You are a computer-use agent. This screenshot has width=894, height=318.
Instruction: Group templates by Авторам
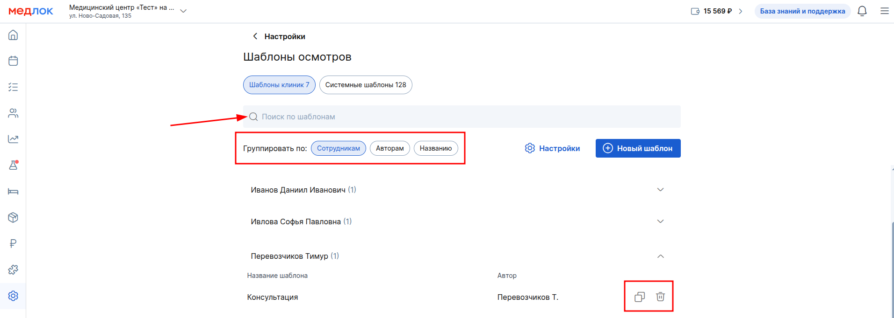[x=389, y=148]
